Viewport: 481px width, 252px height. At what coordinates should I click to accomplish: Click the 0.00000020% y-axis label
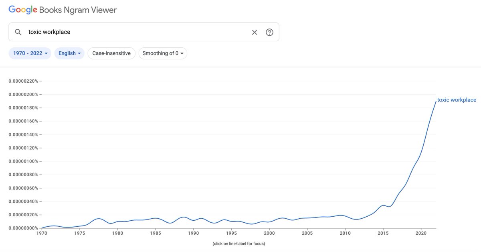23,215
